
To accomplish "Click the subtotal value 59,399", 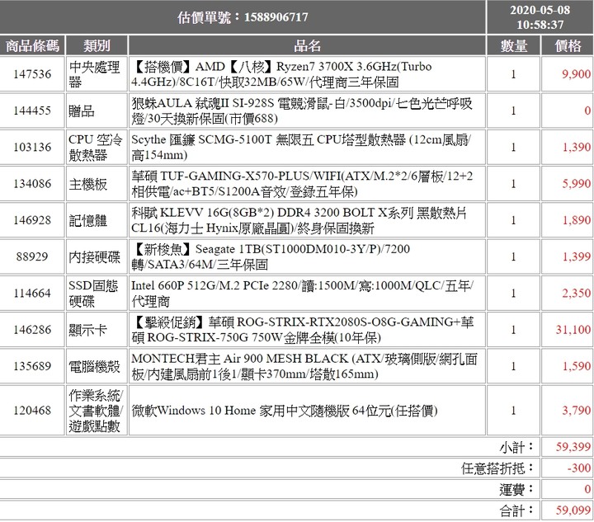I will coord(573,447).
